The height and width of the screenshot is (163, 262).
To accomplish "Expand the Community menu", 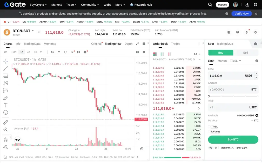I will [90, 5].
